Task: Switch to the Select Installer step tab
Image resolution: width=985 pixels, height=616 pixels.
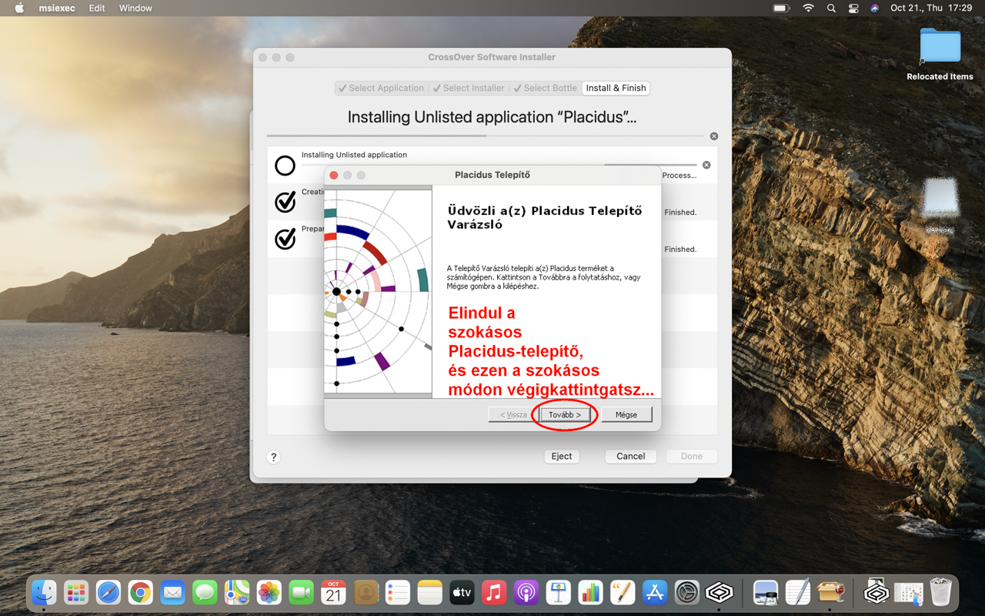Action: (x=469, y=88)
